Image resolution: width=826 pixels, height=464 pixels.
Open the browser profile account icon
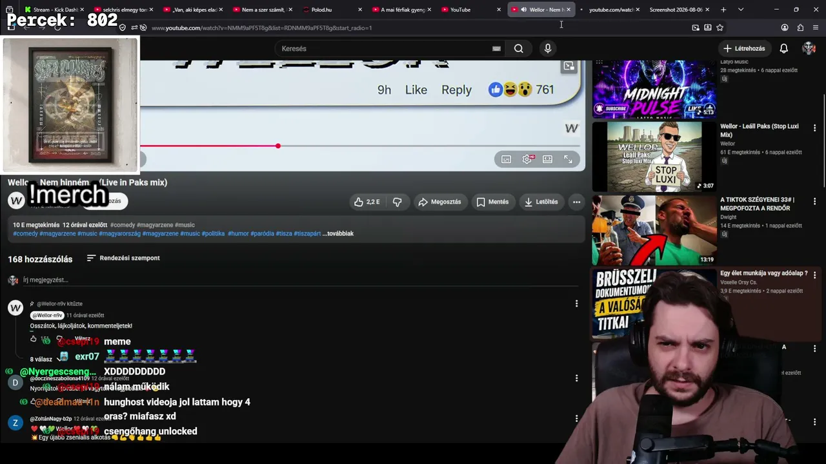point(785,28)
